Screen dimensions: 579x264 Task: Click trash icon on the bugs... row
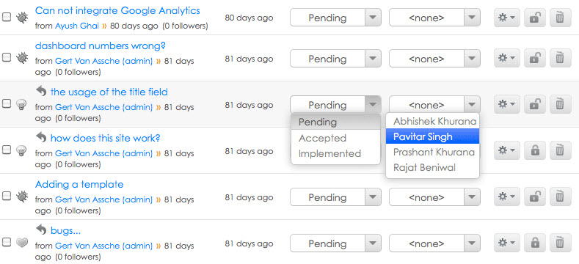pyautogui.click(x=560, y=243)
